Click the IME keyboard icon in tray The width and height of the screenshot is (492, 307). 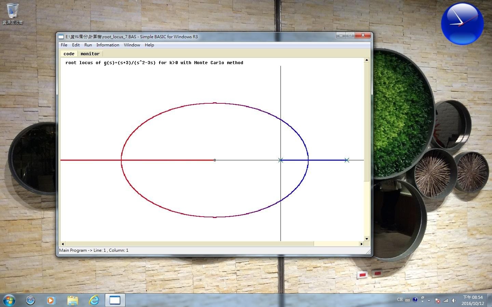pyautogui.click(x=407, y=300)
